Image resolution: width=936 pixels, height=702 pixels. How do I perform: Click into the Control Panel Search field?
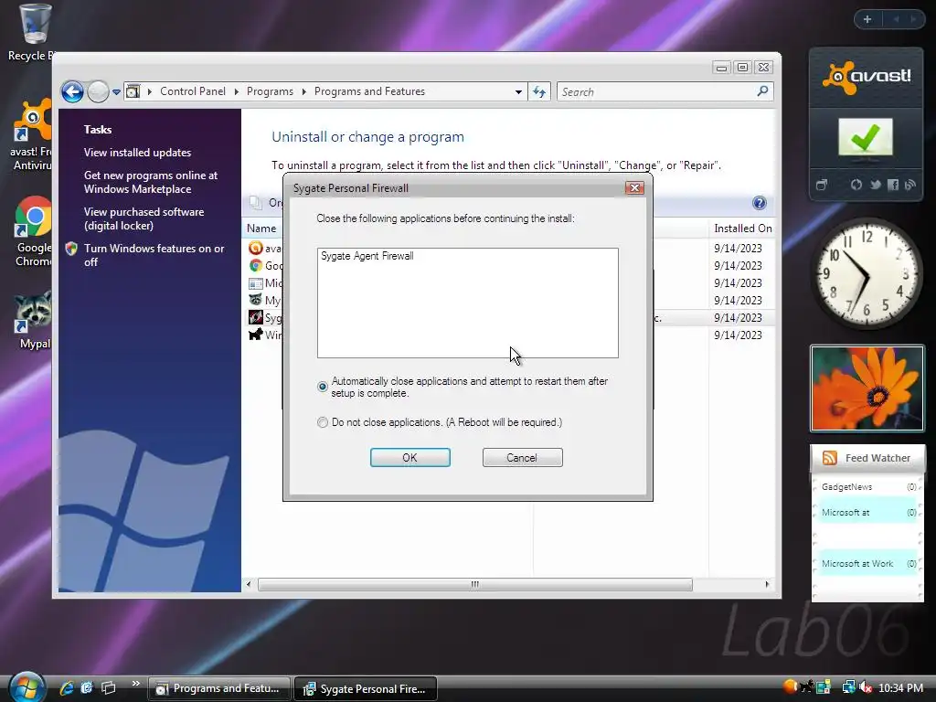[656, 92]
